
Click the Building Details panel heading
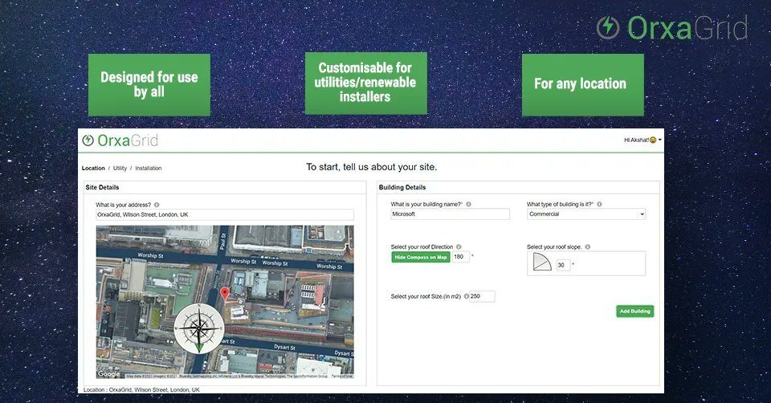tap(402, 187)
